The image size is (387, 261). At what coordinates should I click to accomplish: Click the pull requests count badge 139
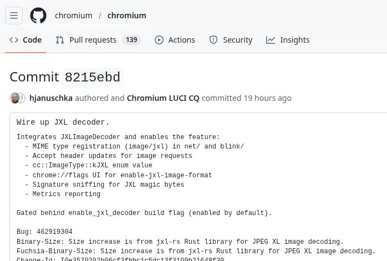coord(132,40)
